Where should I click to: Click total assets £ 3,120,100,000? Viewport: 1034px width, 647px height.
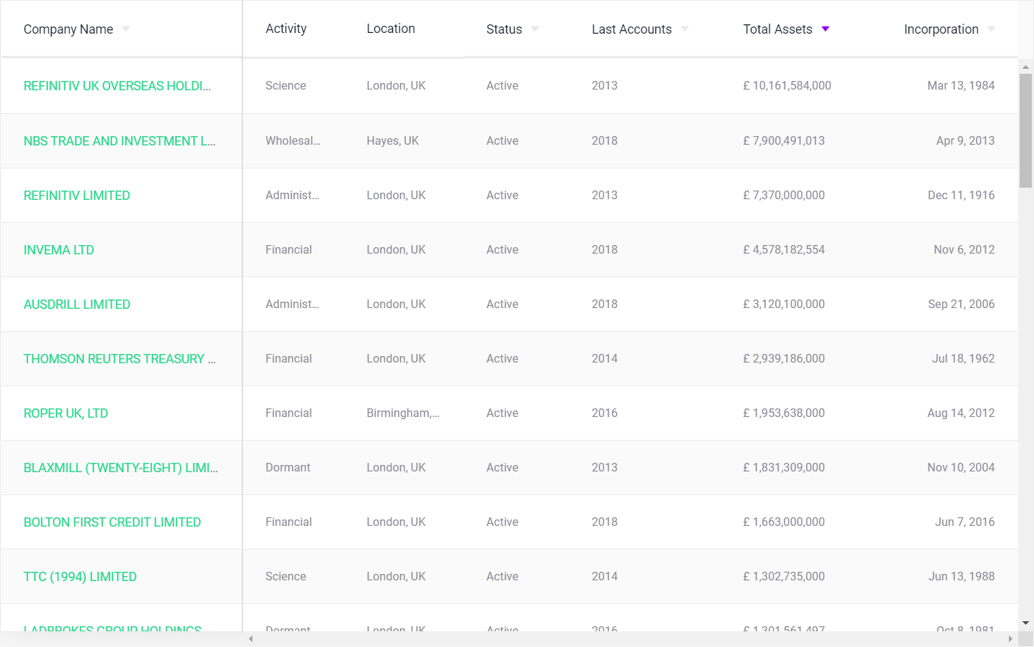(x=784, y=304)
